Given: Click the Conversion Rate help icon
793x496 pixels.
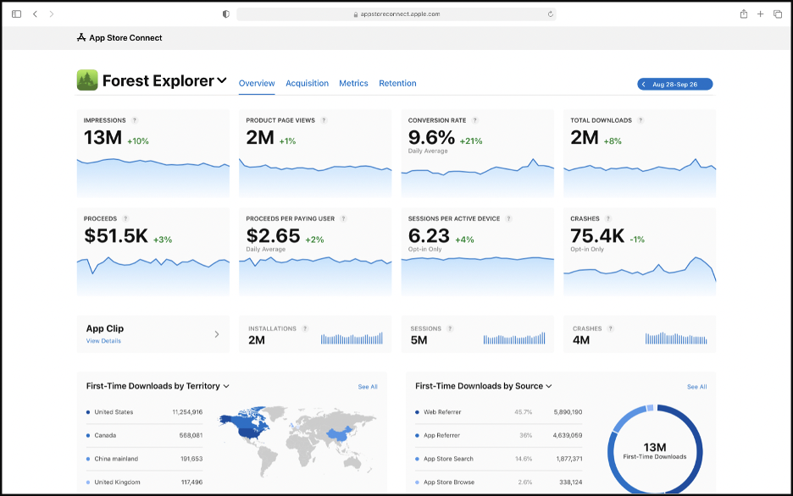Looking at the screenshot, I should click(x=474, y=121).
